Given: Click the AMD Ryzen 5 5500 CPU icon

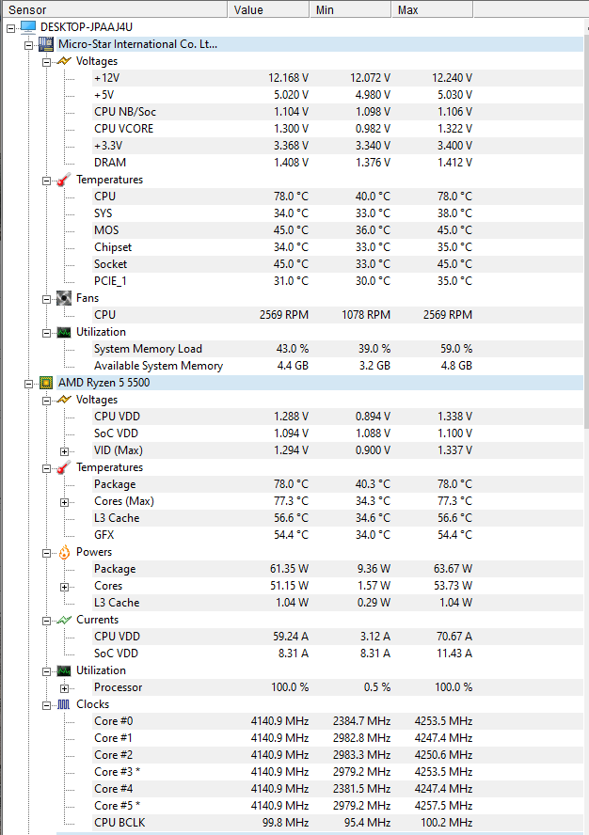Looking at the screenshot, I should (45, 383).
